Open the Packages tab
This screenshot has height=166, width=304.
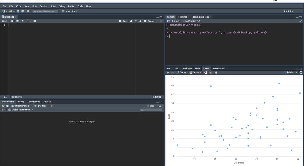pos(187,68)
